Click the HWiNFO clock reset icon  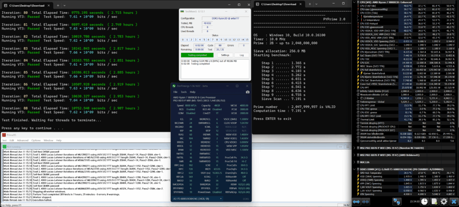point(424,202)
